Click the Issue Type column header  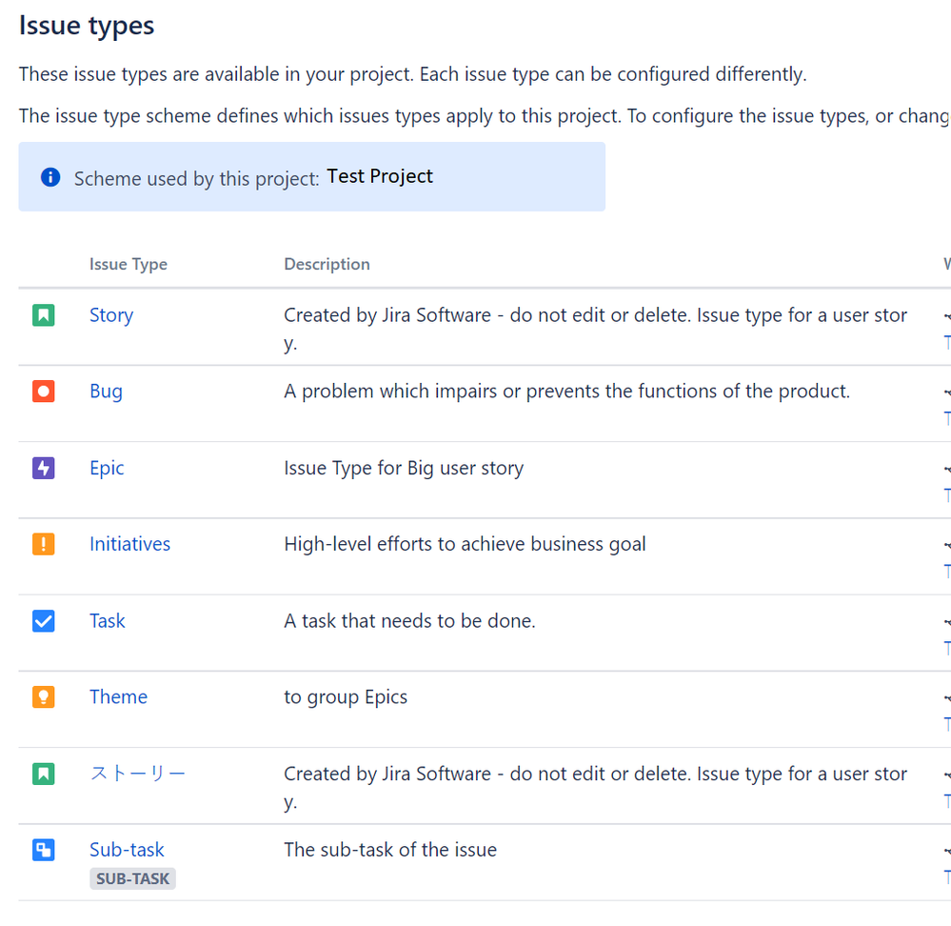coord(129,264)
